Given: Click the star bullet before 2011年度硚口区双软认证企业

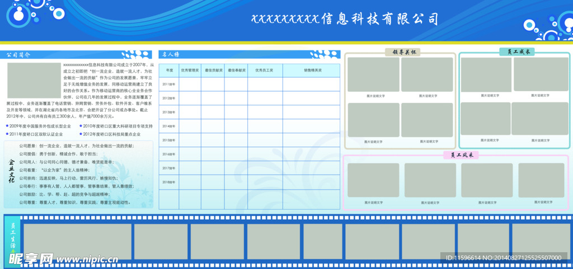Looking at the screenshot, I should tap(7, 134).
